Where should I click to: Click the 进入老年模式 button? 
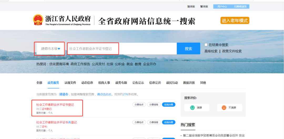tap(235, 21)
